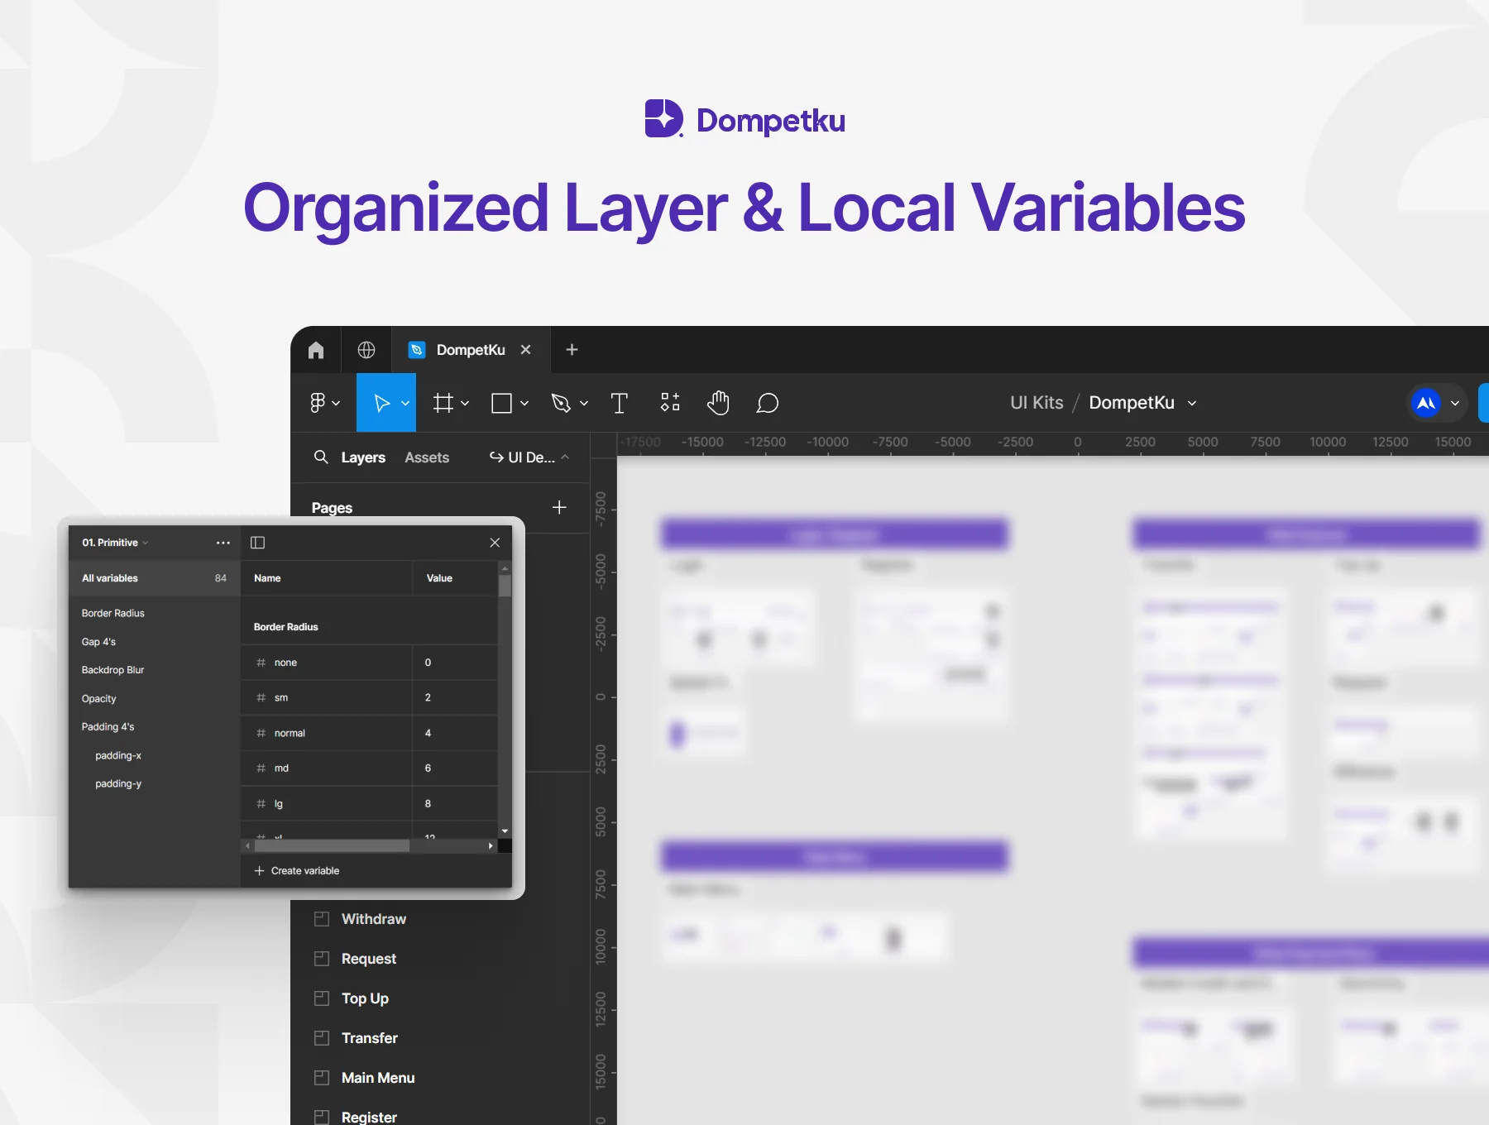Click the Value column header
This screenshot has height=1125, width=1489.
[x=439, y=578]
